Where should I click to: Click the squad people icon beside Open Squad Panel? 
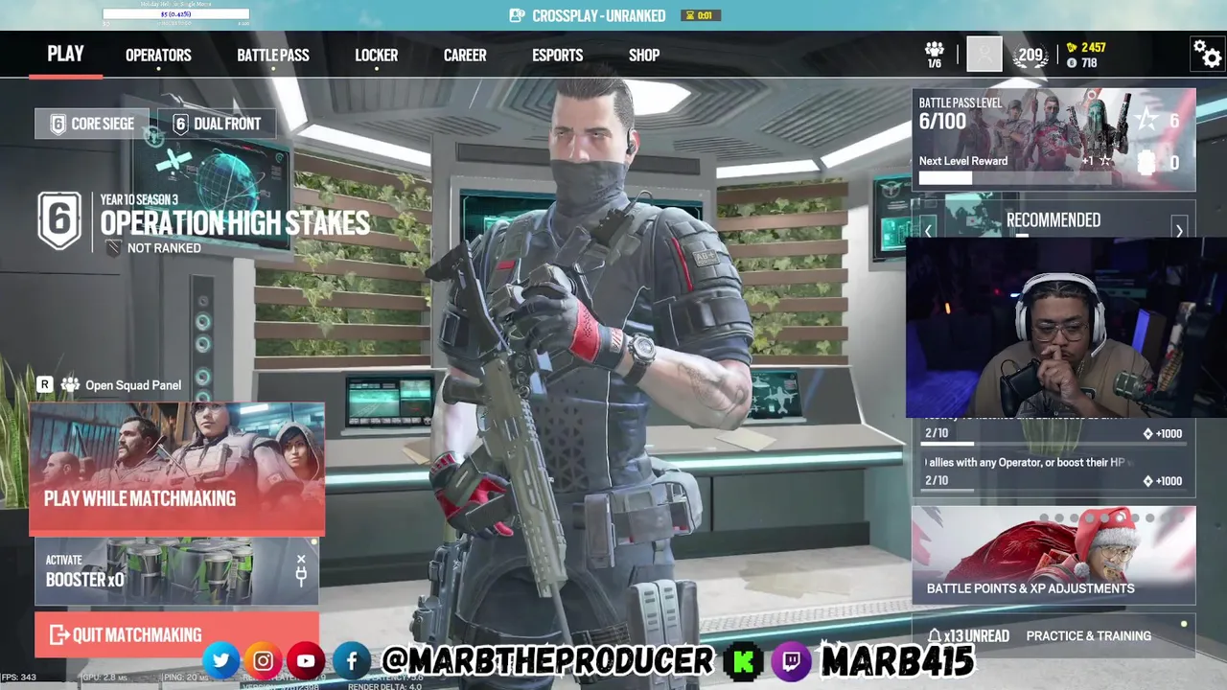tap(70, 385)
